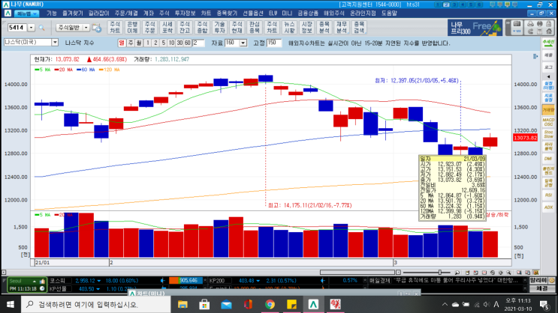Viewport: 558px width, 313px height.
Task: Select the 10 minute period button
Action: tap(171, 43)
